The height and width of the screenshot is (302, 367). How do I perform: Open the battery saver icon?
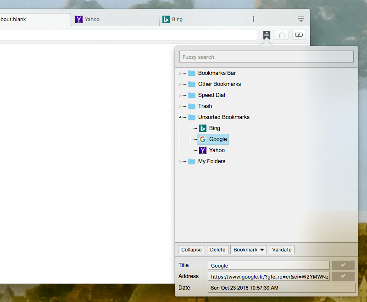(299, 34)
